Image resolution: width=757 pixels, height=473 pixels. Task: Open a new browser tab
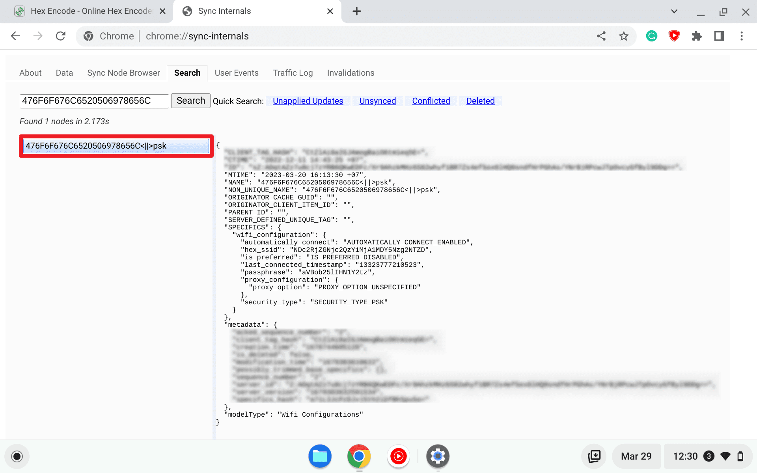click(x=356, y=11)
